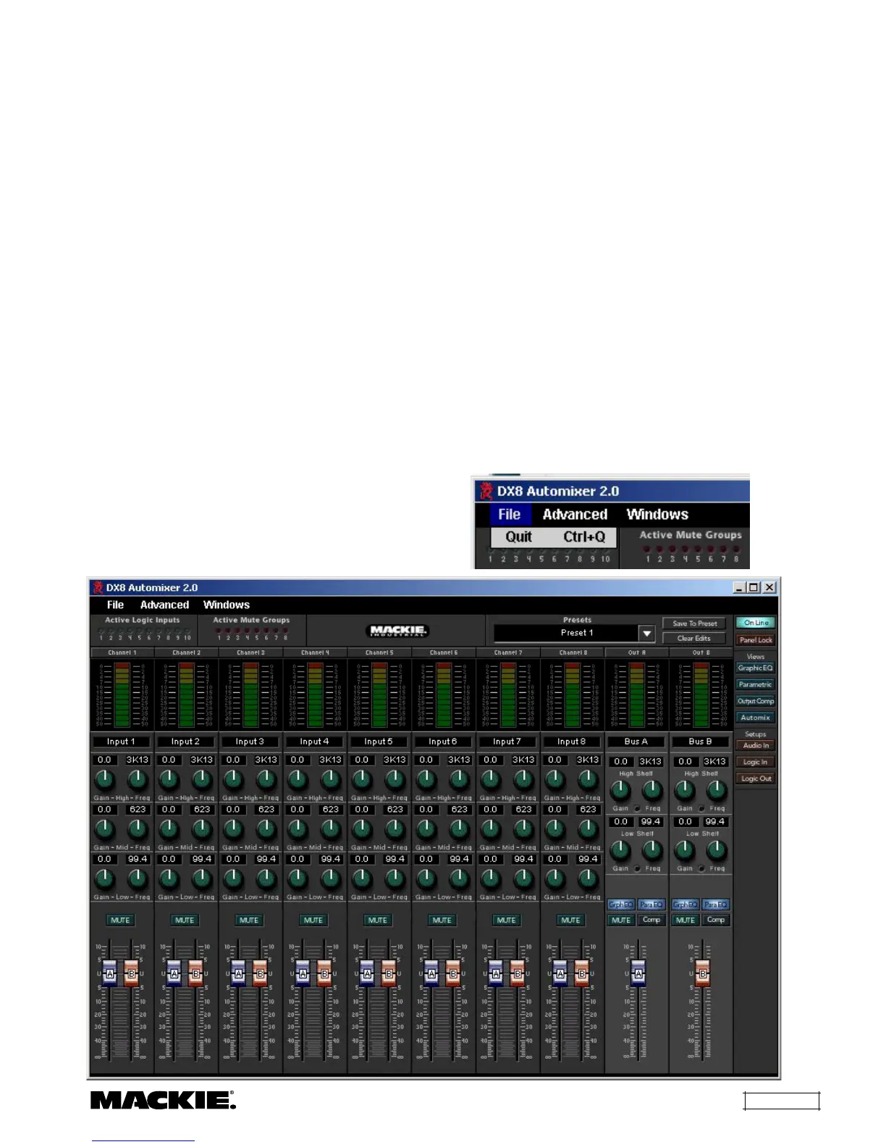The width and height of the screenshot is (886, 1147).
Task: Click GrphEQ button on Bus B
Action: click(x=685, y=904)
